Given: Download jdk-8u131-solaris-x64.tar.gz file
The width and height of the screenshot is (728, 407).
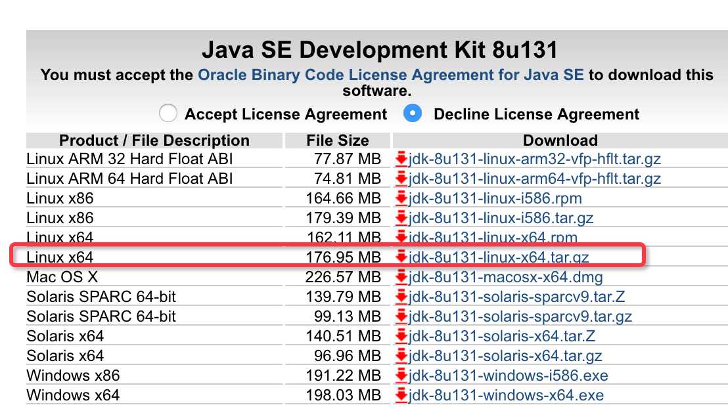Looking at the screenshot, I should click(505, 356).
